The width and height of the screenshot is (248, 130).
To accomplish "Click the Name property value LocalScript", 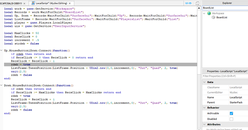I will (x=236, y=97).
